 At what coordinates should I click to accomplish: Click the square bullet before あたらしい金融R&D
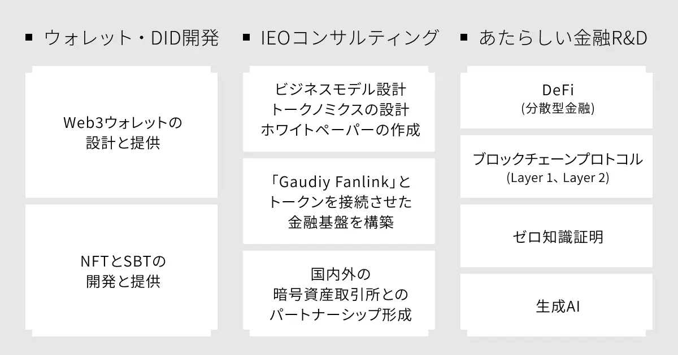(464, 38)
